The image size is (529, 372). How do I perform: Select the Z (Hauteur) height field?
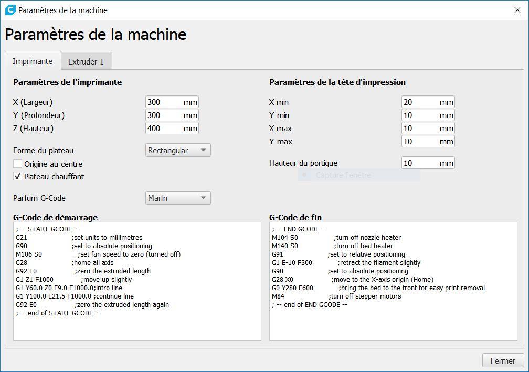[x=172, y=129]
